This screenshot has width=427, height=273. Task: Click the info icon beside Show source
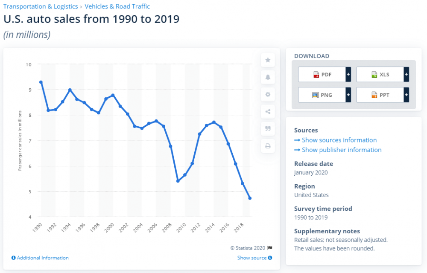point(270,258)
